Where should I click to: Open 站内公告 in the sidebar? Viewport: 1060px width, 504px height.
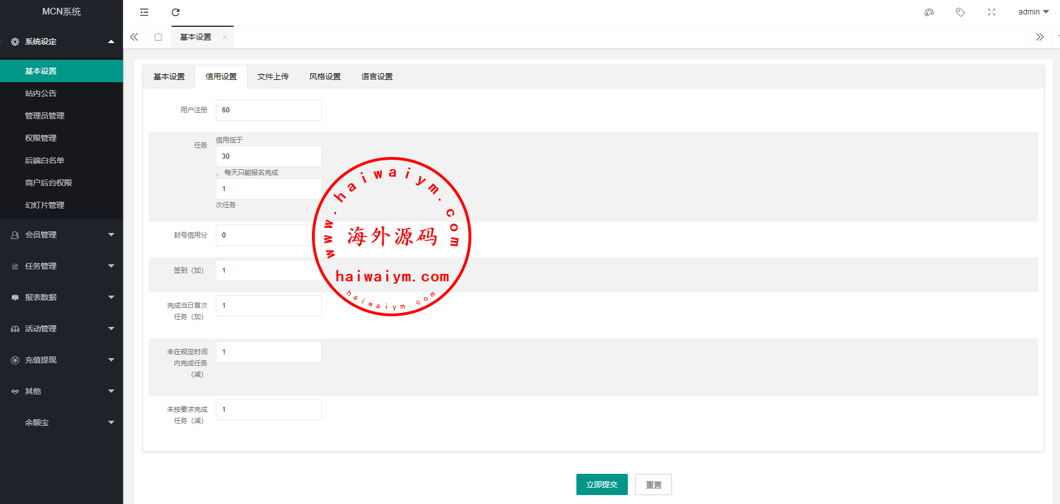[41, 93]
